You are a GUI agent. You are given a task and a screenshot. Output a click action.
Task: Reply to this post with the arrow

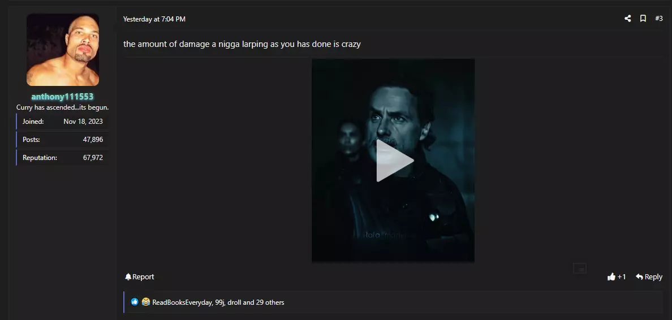tap(649, 276)
